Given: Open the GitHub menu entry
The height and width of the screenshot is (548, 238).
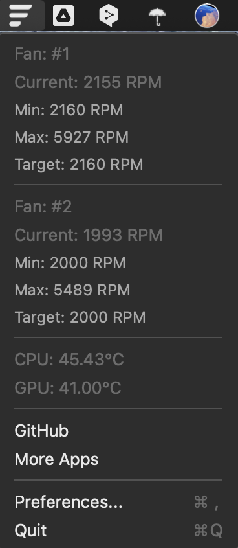Looking at the screenshot, I should [119, 431].
